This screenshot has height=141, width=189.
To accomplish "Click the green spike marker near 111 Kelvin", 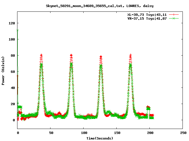I will [x=18, y=30].
